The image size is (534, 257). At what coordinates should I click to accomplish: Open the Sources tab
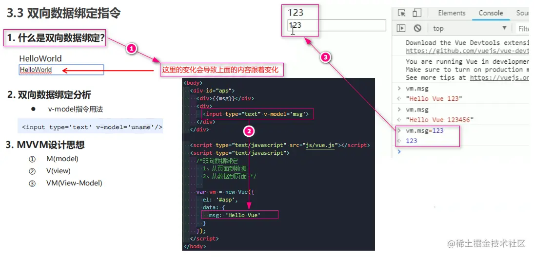pyautogui.click(x=522, y=13)
